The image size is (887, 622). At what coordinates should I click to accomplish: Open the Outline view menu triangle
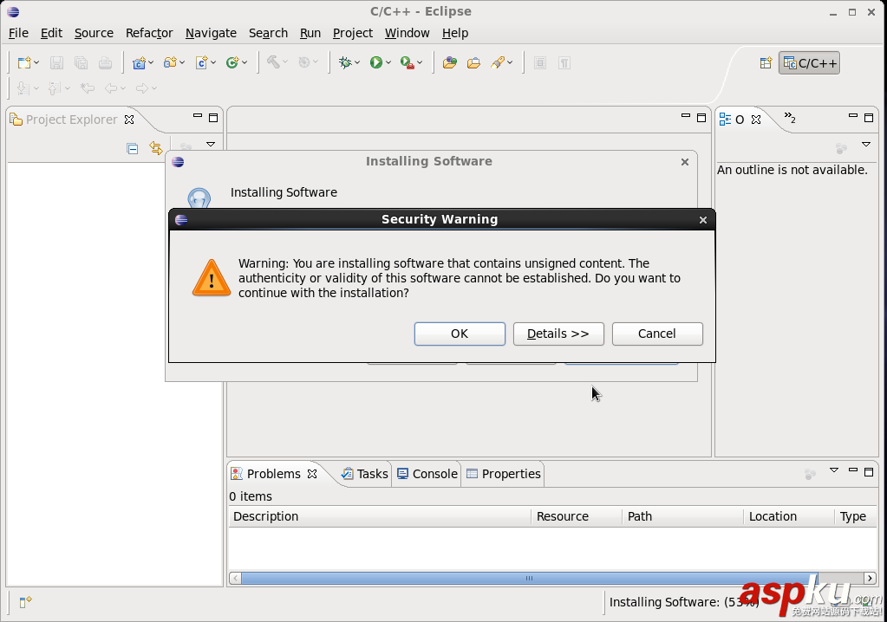[866, 145]
